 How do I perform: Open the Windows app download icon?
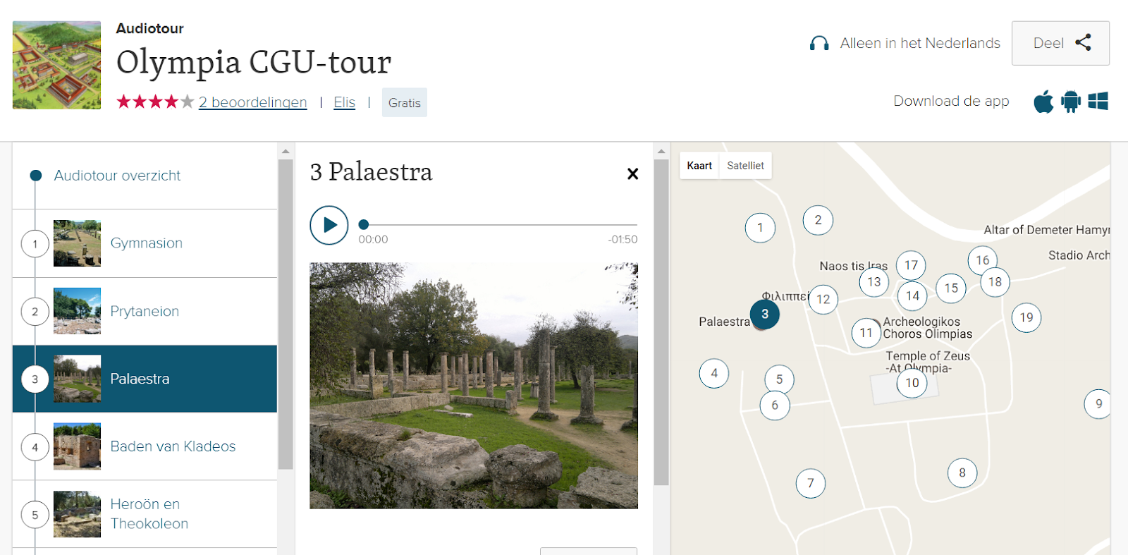1098,102
